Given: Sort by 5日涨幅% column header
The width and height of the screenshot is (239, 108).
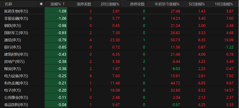Looking at the screenshot, I should coord(197,4).
